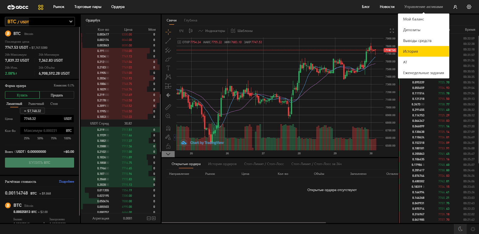Select the brush drawing tool

click(168, 59)
